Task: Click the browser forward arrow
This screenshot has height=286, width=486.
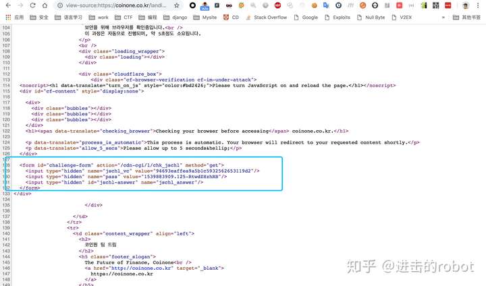Action: point(20,5)
